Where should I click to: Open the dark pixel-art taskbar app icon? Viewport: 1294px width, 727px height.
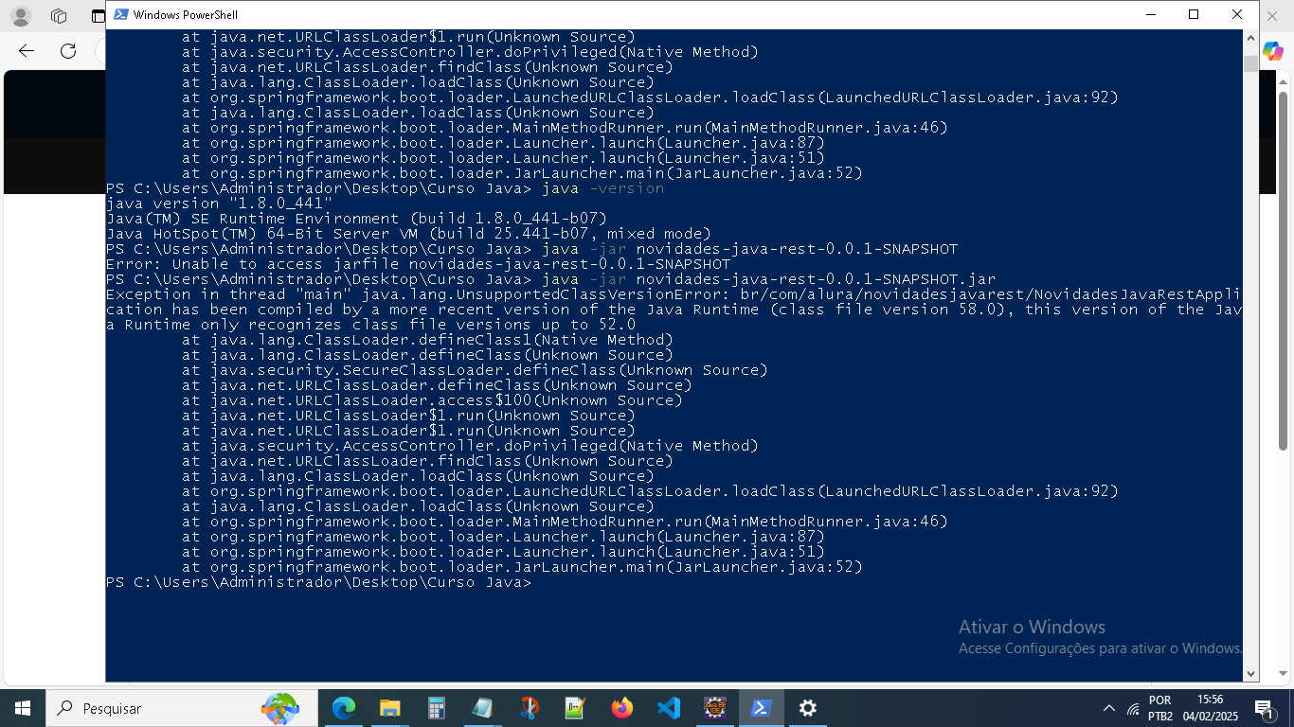715,708
